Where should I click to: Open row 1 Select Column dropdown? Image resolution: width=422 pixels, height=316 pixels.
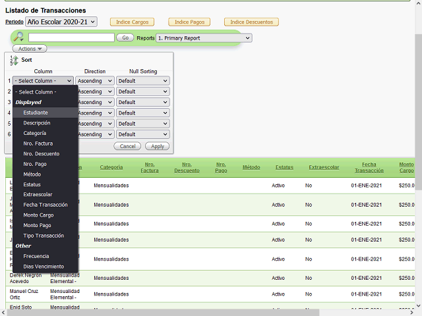(x=43, y=81)
